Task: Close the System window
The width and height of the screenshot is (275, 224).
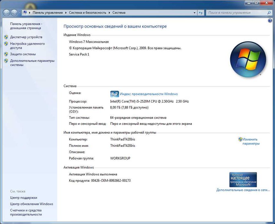Action: point(267,3)
